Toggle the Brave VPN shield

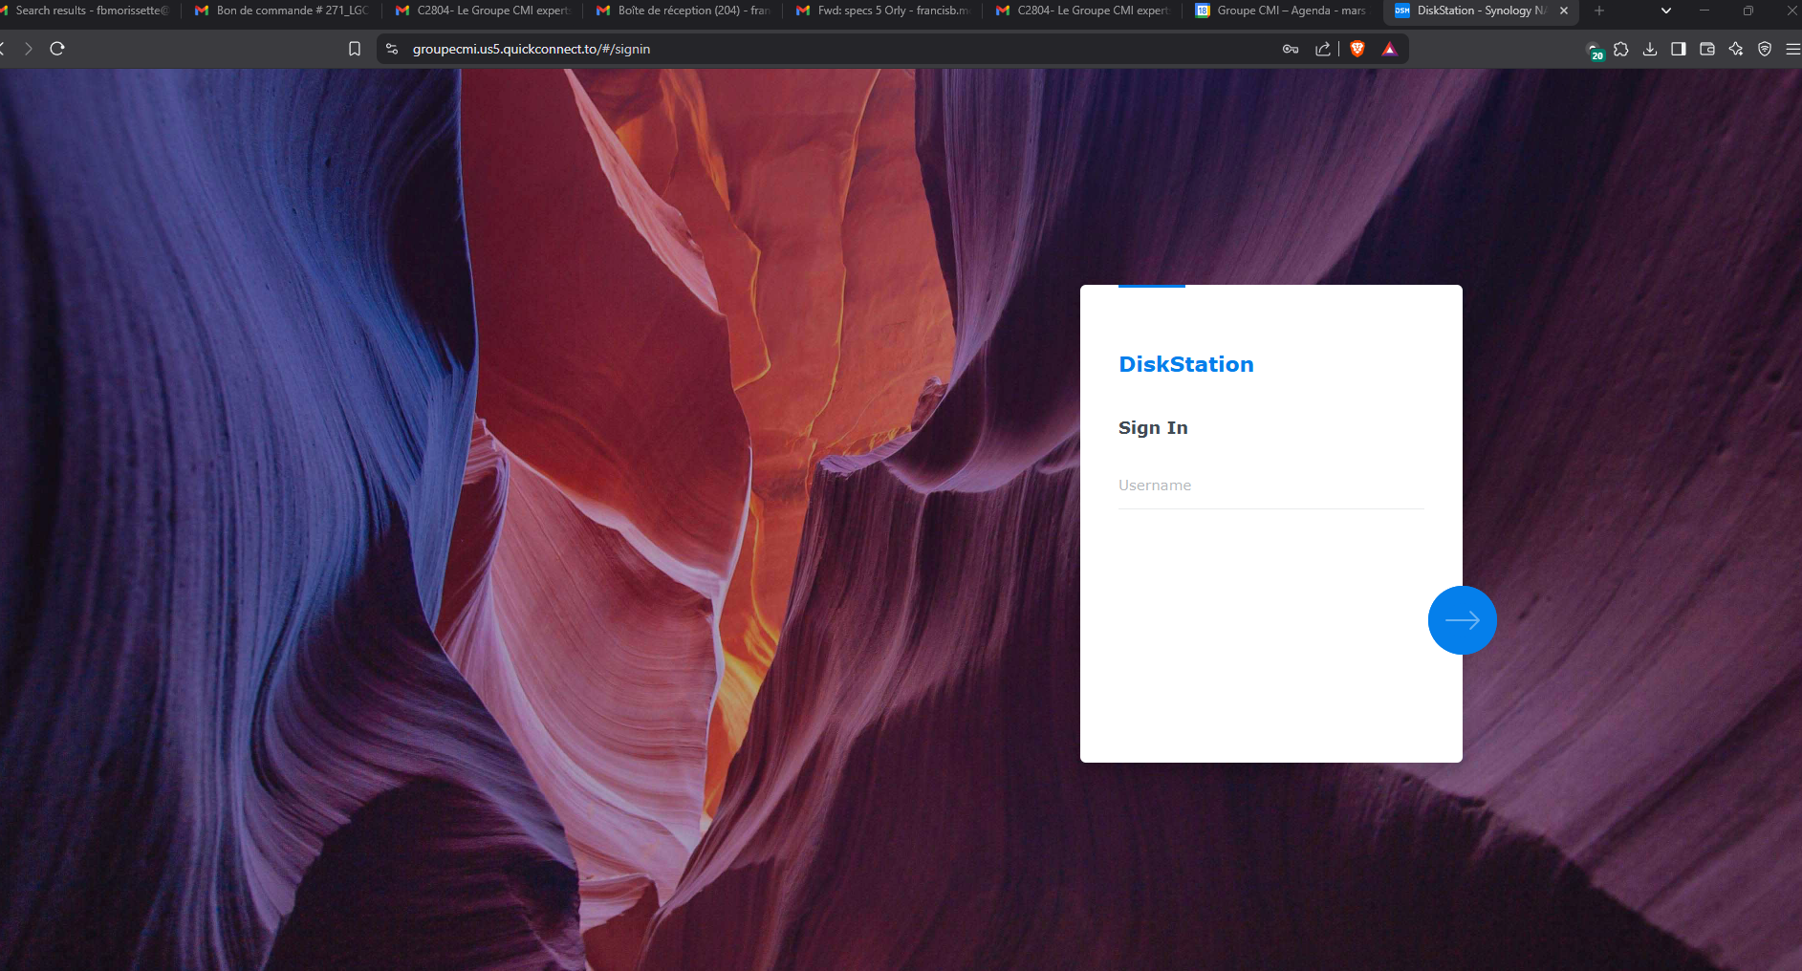pos(1765,49)
